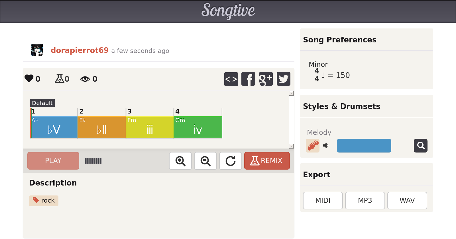This screenshot has width=456, height=239.
Task: Click the embed code icon
Action: tap(231, 79)
